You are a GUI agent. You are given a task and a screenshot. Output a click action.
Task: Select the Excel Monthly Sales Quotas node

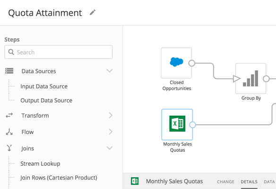pyautogui.click(x=177, y=124)
